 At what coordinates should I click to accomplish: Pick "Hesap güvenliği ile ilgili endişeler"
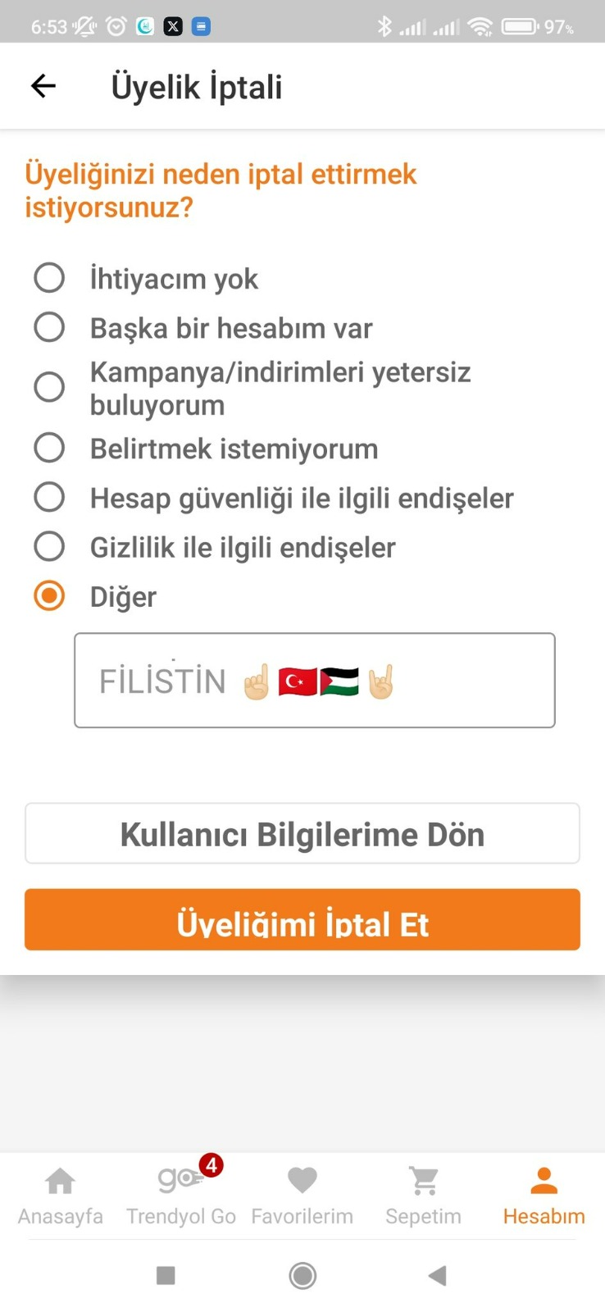[x=49, y=497]
